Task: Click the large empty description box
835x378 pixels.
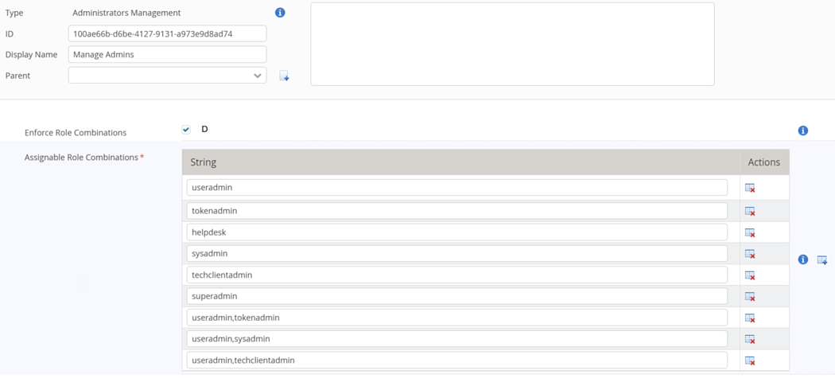Action: point(511,44)
